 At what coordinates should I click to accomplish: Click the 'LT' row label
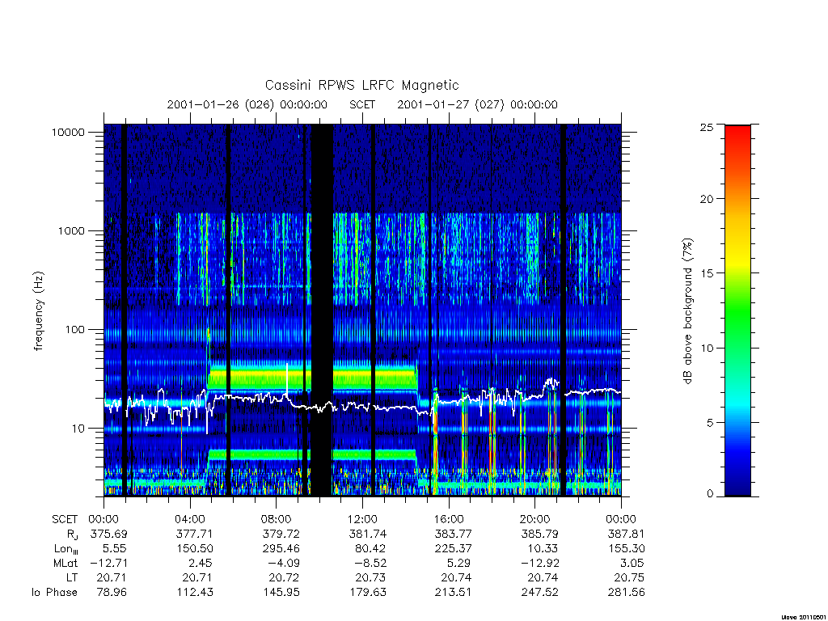pyautogui.click(x=72, y=577)
